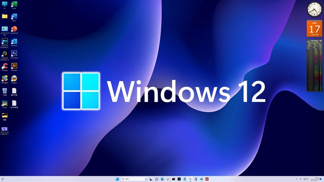Click the CPU Usage meter gadget
The width and height of the screenshot is (324, 182).
pyautogui.click(x=314, y=65)
